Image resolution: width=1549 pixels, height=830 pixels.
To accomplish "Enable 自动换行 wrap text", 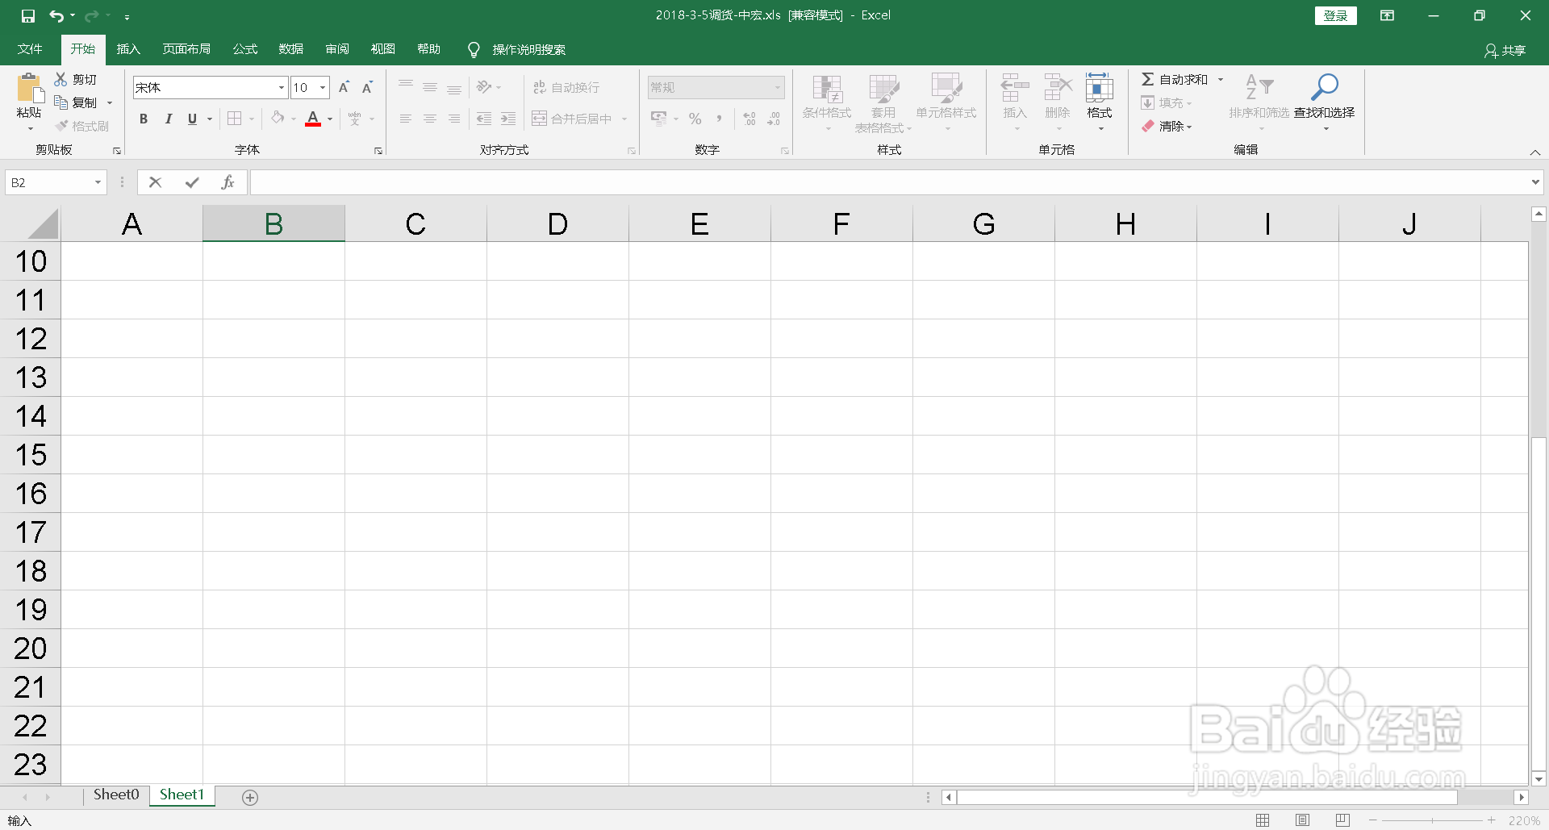I will coord(566,87).
